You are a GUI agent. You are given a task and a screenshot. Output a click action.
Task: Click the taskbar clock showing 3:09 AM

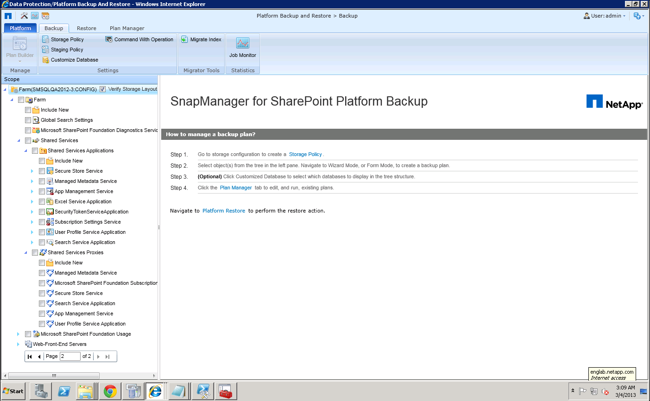pos(625,391)
